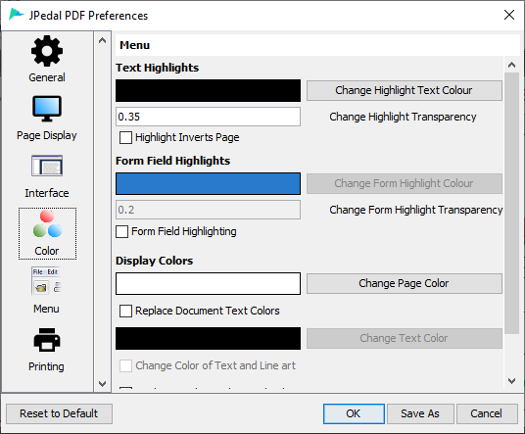Click Reset to Default button

pyautogui.click(x=59, y=413)
